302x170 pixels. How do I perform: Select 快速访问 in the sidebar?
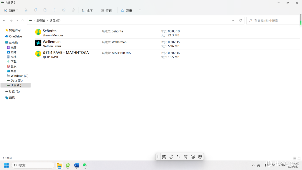[13, 30]
